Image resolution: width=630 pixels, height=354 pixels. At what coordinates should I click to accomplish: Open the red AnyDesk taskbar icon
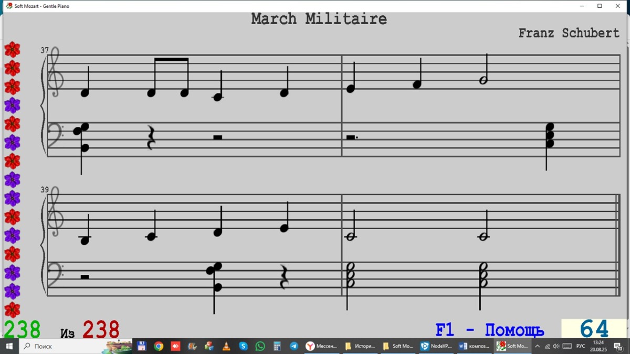tap(175, 346)
